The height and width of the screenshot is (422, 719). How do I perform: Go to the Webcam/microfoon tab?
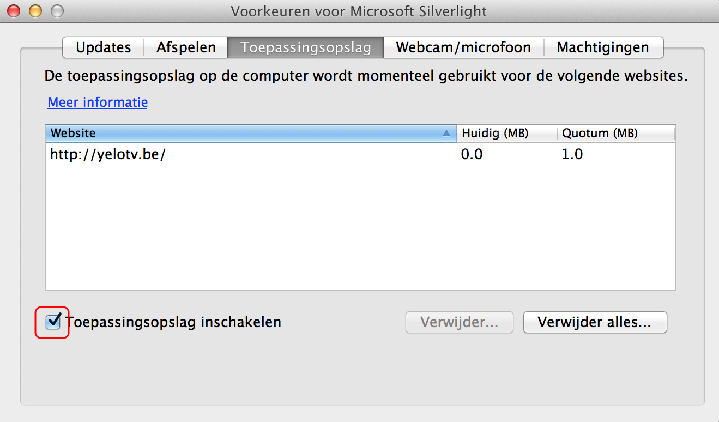[x=463, y=47]
